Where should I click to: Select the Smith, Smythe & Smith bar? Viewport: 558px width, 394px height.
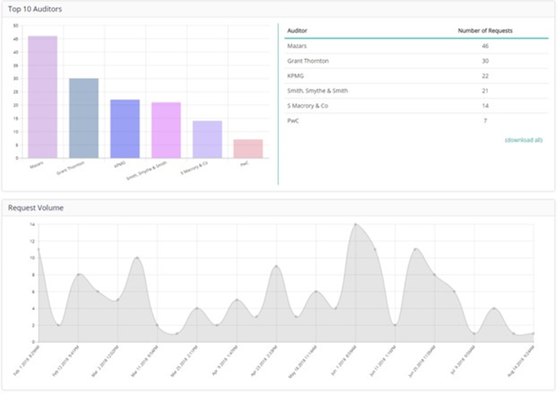166,130
